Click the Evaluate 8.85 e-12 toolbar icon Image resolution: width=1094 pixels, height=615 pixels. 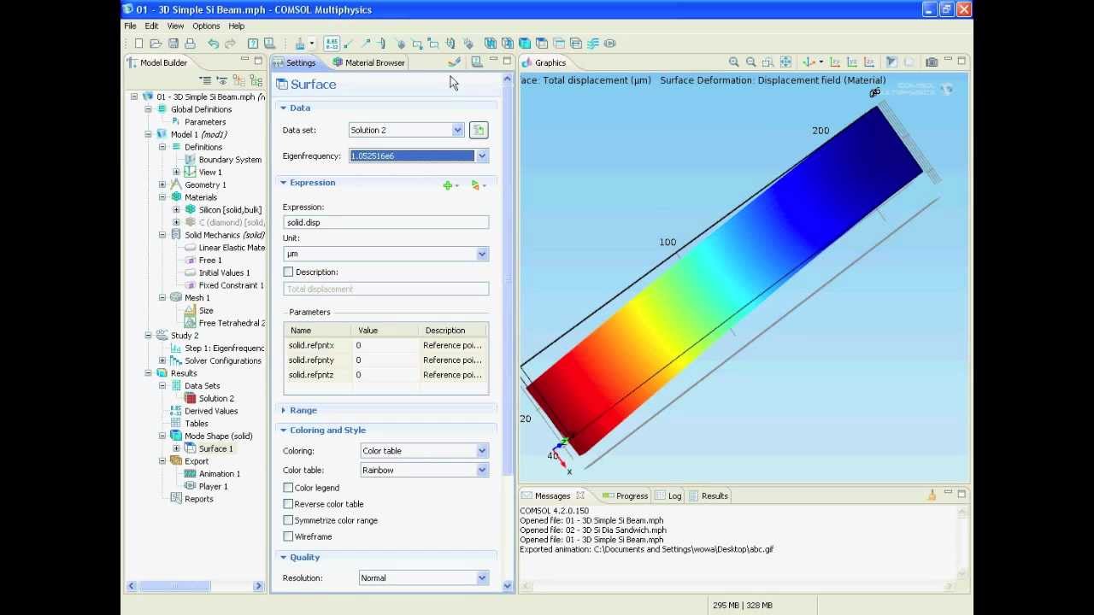(332, 44)
